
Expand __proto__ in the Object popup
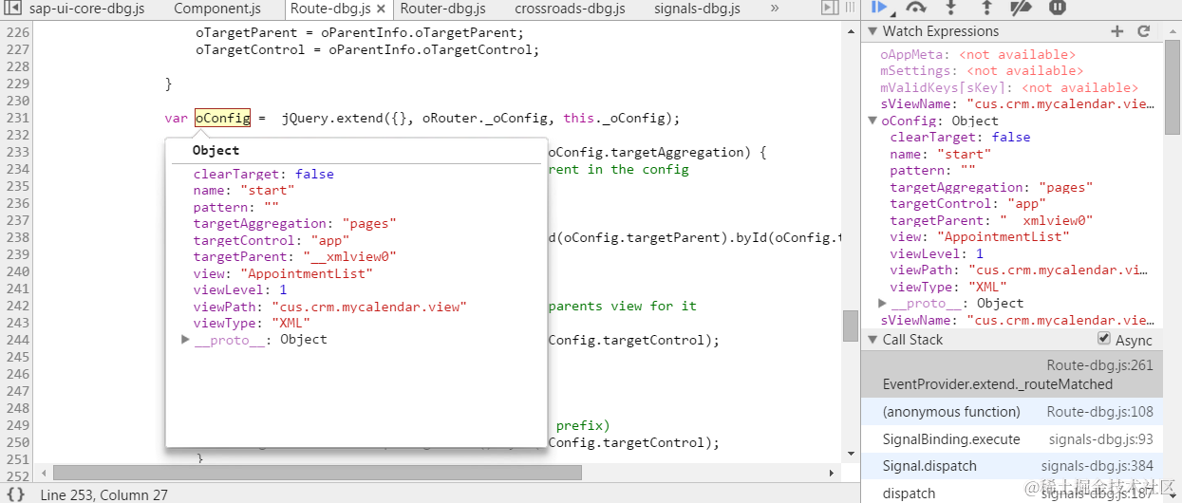186,339
